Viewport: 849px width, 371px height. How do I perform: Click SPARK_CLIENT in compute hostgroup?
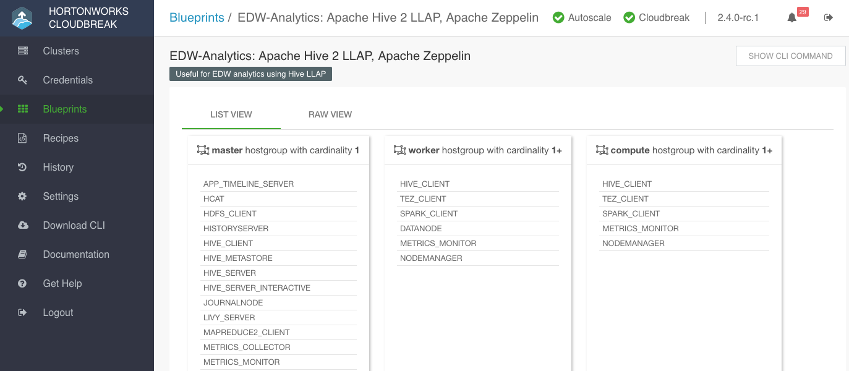(x=631, y=213)
